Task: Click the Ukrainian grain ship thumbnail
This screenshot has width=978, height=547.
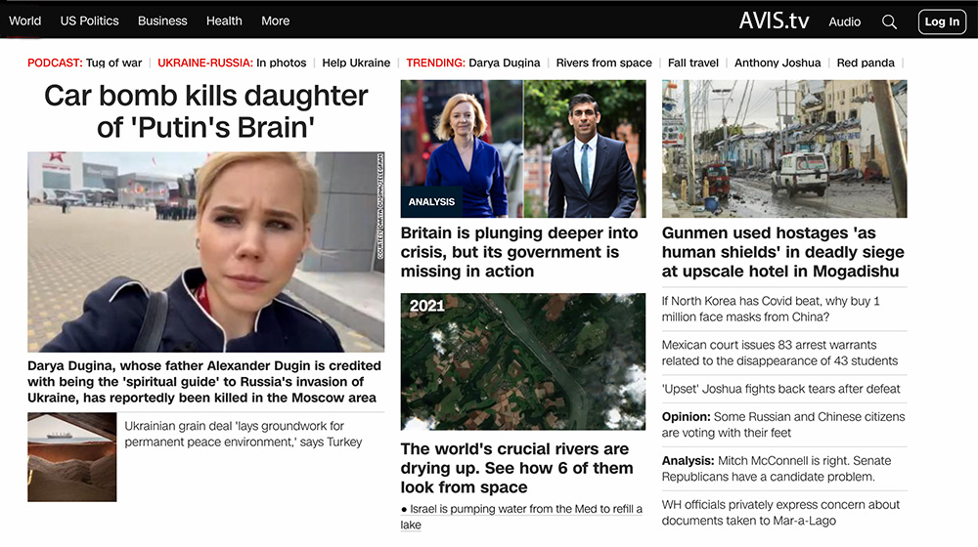Action: 71,457
